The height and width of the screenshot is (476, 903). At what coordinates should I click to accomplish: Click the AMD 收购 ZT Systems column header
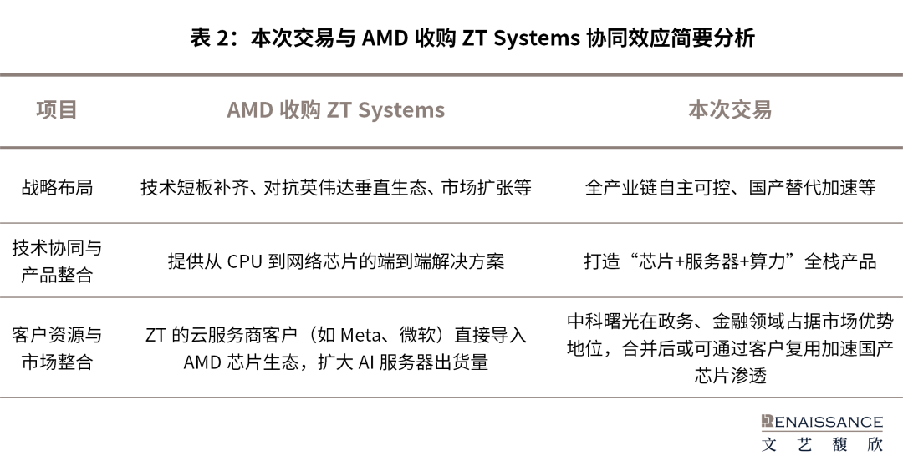(x=336, y=109)
